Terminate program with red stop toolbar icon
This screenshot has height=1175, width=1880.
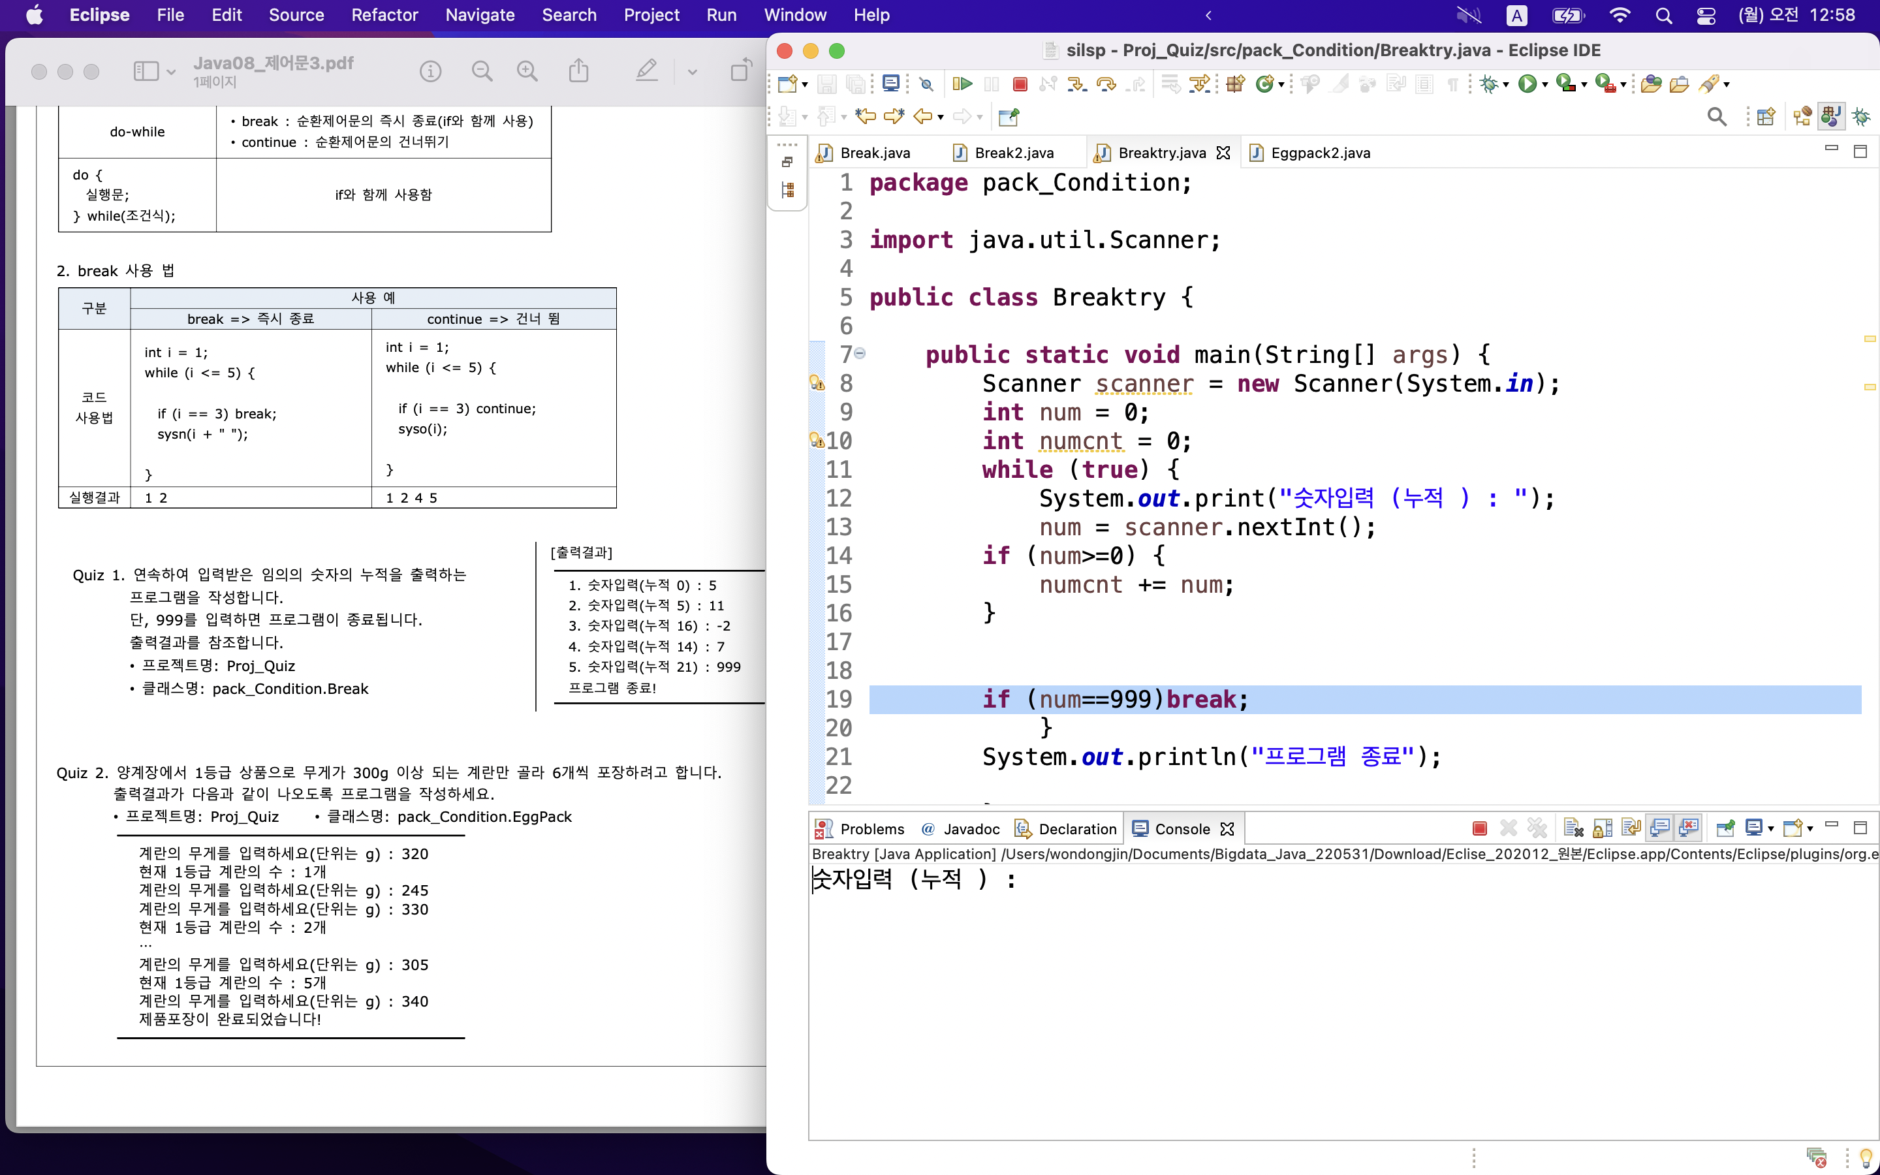[1020, 84]
